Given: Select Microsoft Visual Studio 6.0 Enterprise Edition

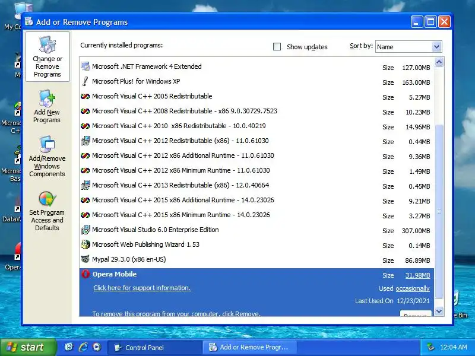Looking at the screenshot, I should (x=256, y=230).
